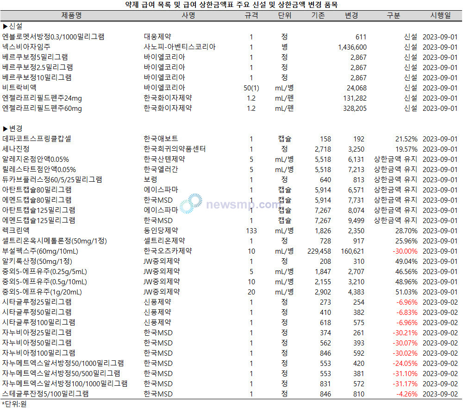
Task: Click product name 자누비아정100밀리그램
Action: pyautogui.click(x=39, y=353)
